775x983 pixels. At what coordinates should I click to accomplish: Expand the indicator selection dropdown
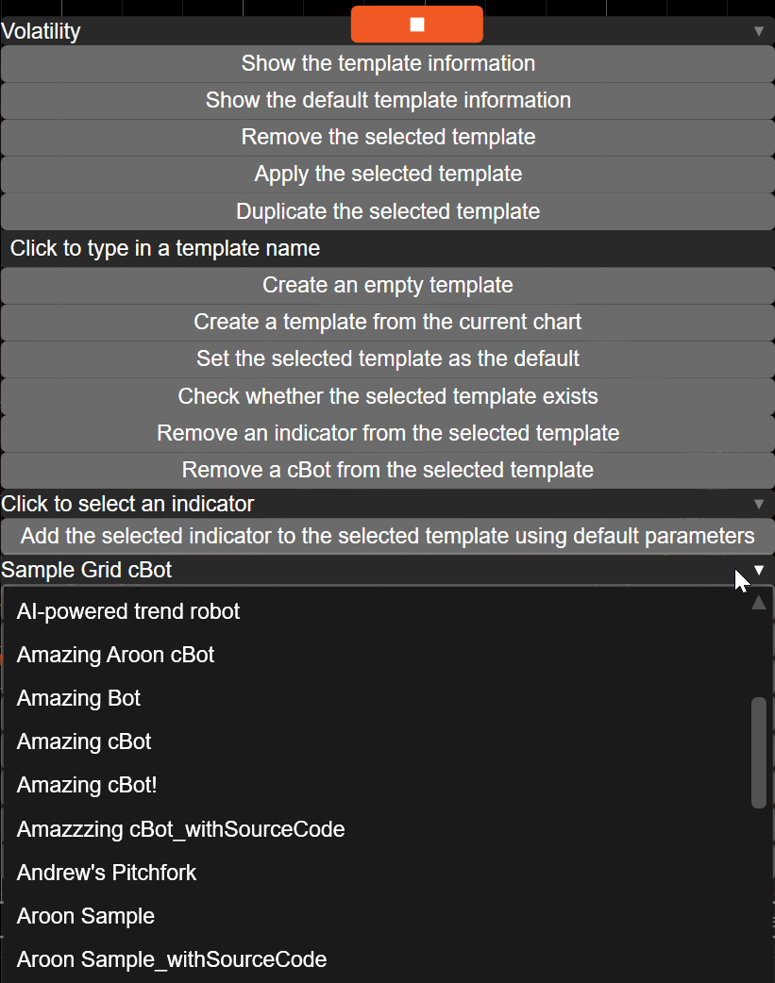point(758,504)
